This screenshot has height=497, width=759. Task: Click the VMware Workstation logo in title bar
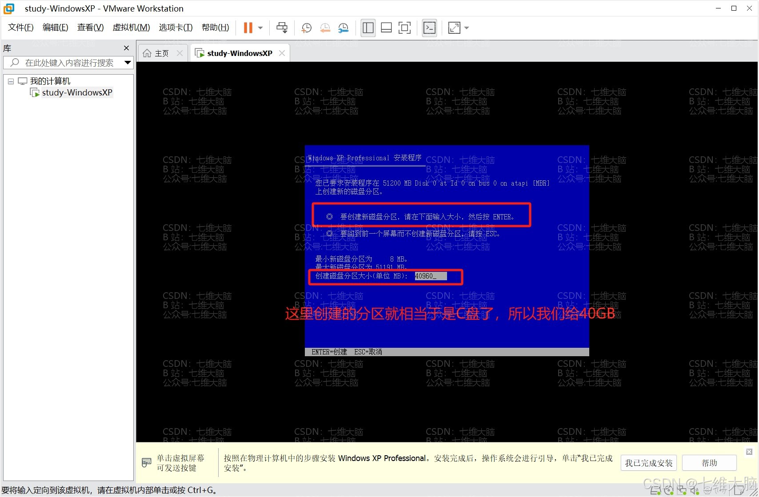pos(9,8)
